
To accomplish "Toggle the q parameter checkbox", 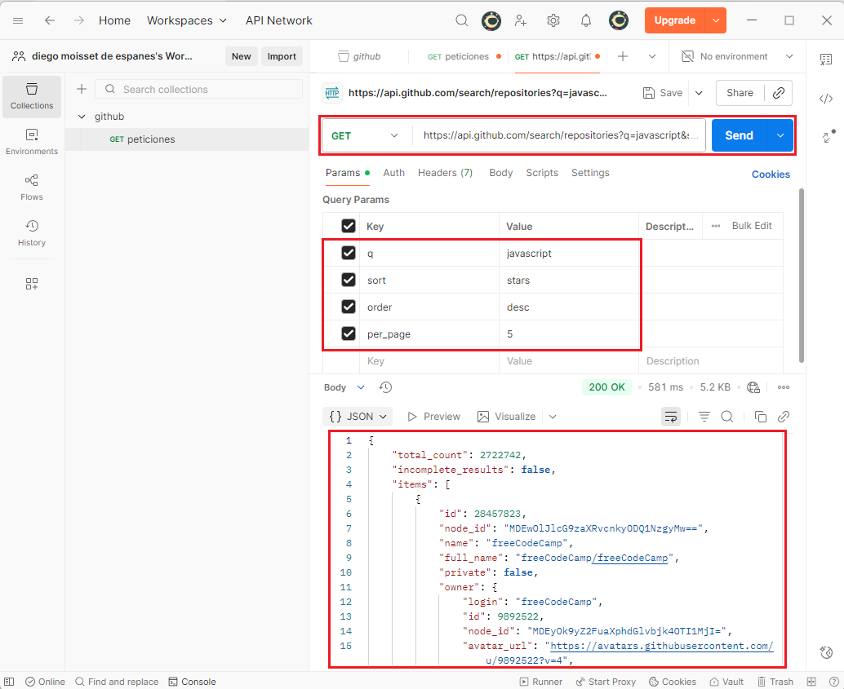I will click(x=349, y=254).
